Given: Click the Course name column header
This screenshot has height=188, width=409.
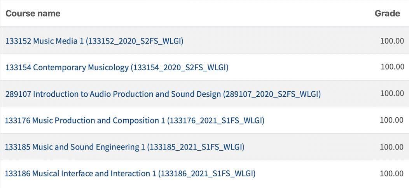Looking at the screenshot, I should (x=33, y=13).
